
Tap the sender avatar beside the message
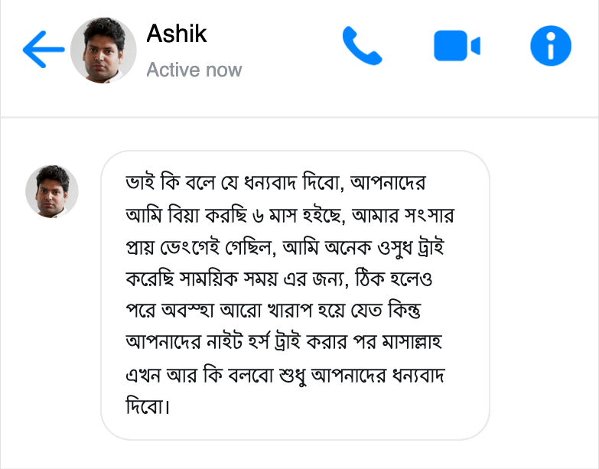52,191
